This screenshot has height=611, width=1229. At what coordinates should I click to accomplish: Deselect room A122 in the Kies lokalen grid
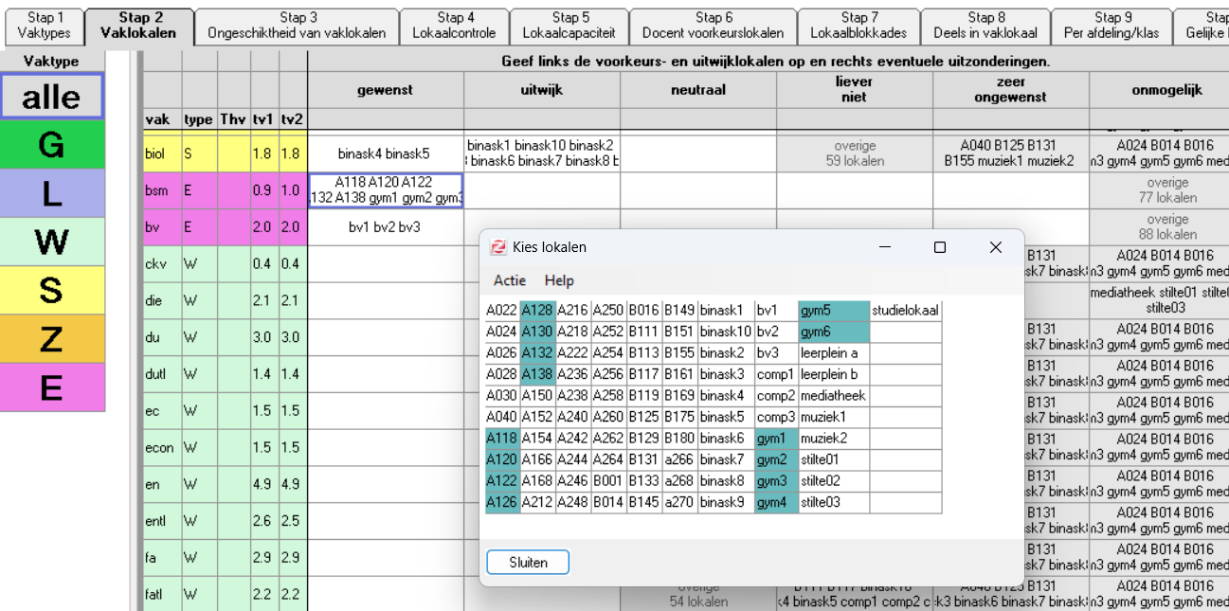pos(502,481)
